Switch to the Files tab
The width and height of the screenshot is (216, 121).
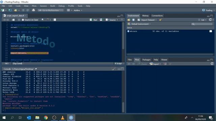[130, 60]
